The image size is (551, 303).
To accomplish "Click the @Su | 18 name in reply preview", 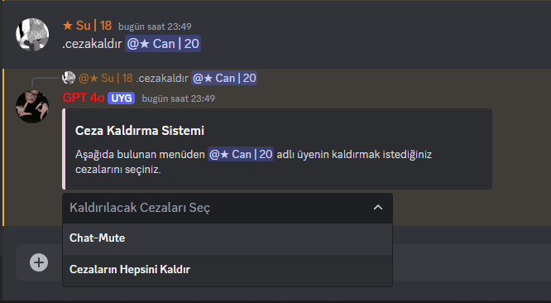I will [106, 78].
